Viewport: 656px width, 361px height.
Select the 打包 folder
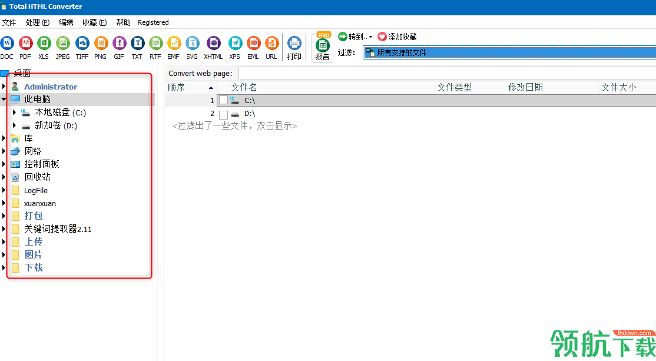34,216
